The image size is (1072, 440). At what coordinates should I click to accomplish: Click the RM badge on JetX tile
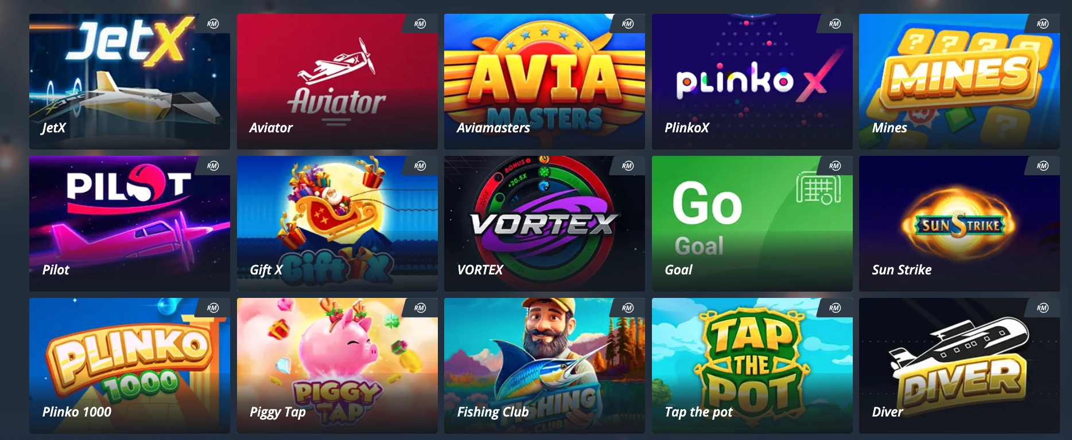pyautogui.click(x=213, y=24)
